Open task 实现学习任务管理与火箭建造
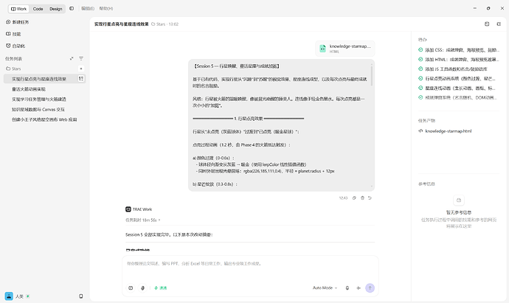 [39, 100]
